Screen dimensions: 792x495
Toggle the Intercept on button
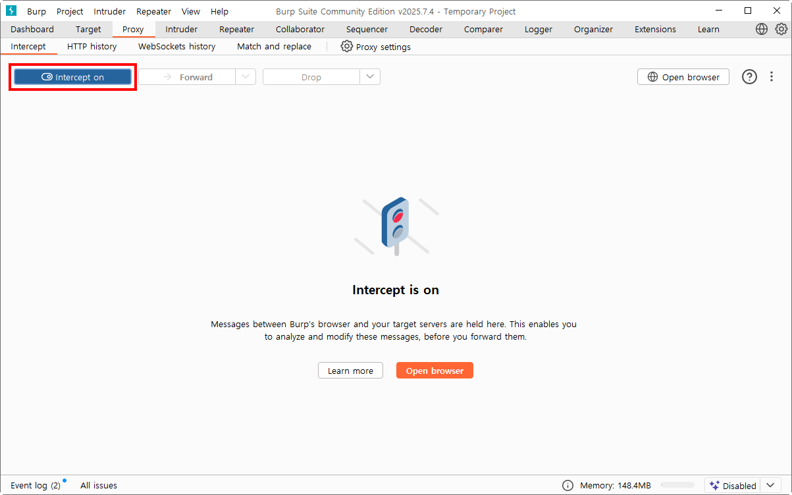point(72,77)
